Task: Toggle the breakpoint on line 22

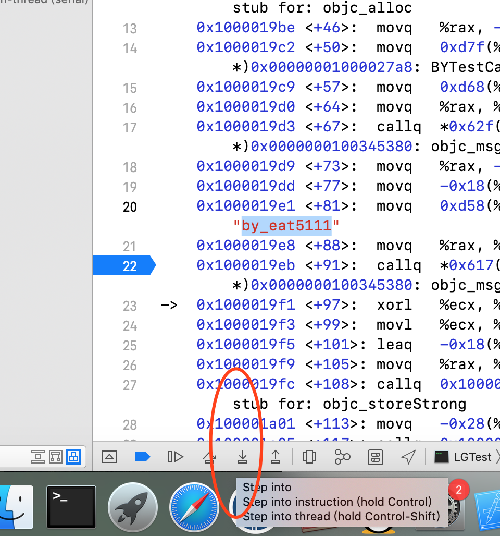Action: 124,265
